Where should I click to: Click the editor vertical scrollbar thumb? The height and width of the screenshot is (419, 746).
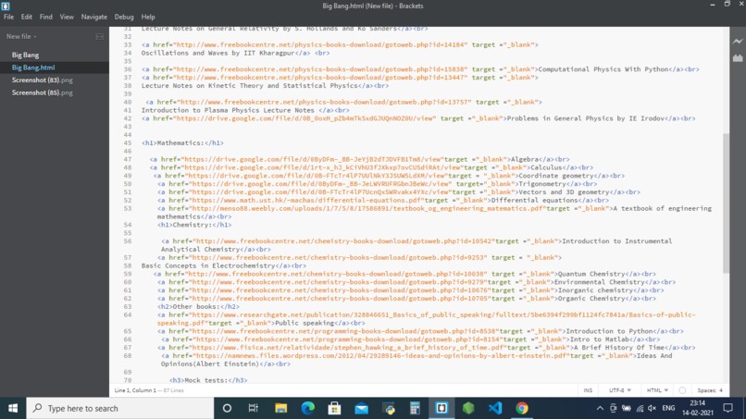[726, 203]
